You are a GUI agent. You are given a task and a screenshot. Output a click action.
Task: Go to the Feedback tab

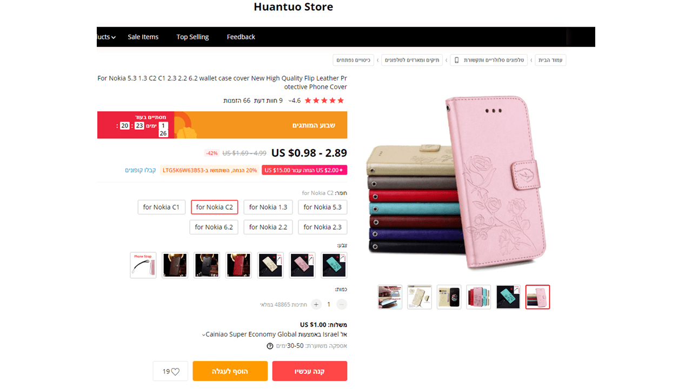tap(241, 37)
